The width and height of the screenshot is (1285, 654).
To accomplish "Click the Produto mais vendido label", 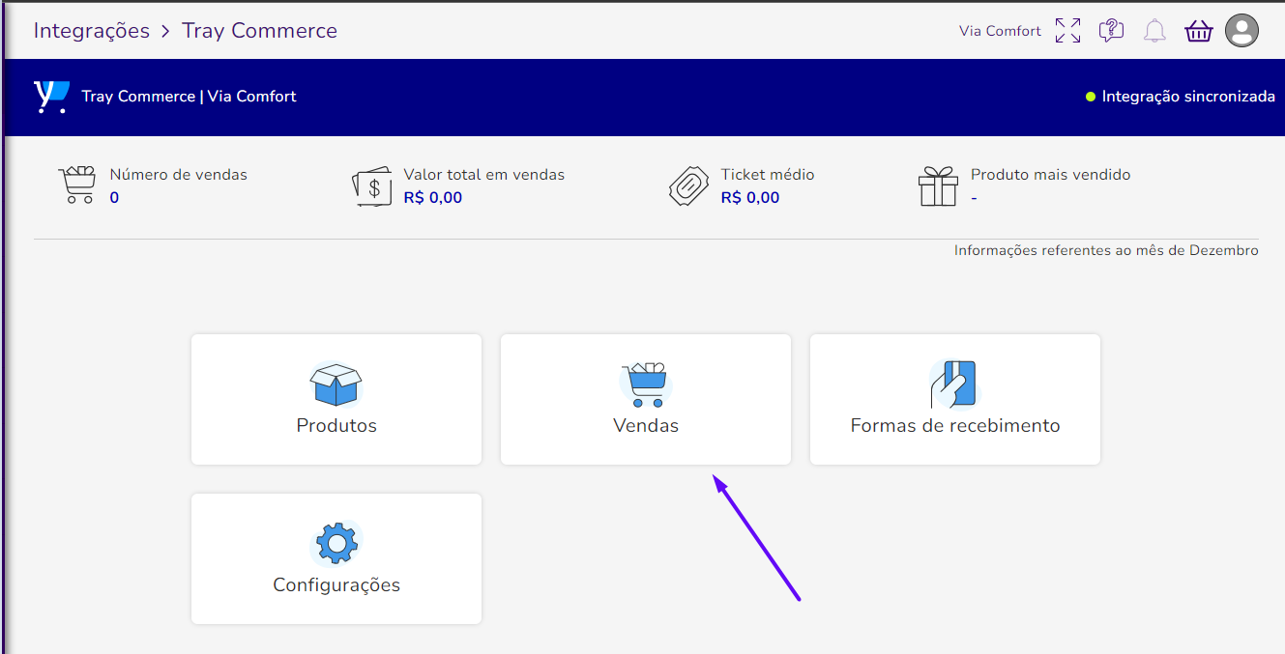I will 1051,175.
